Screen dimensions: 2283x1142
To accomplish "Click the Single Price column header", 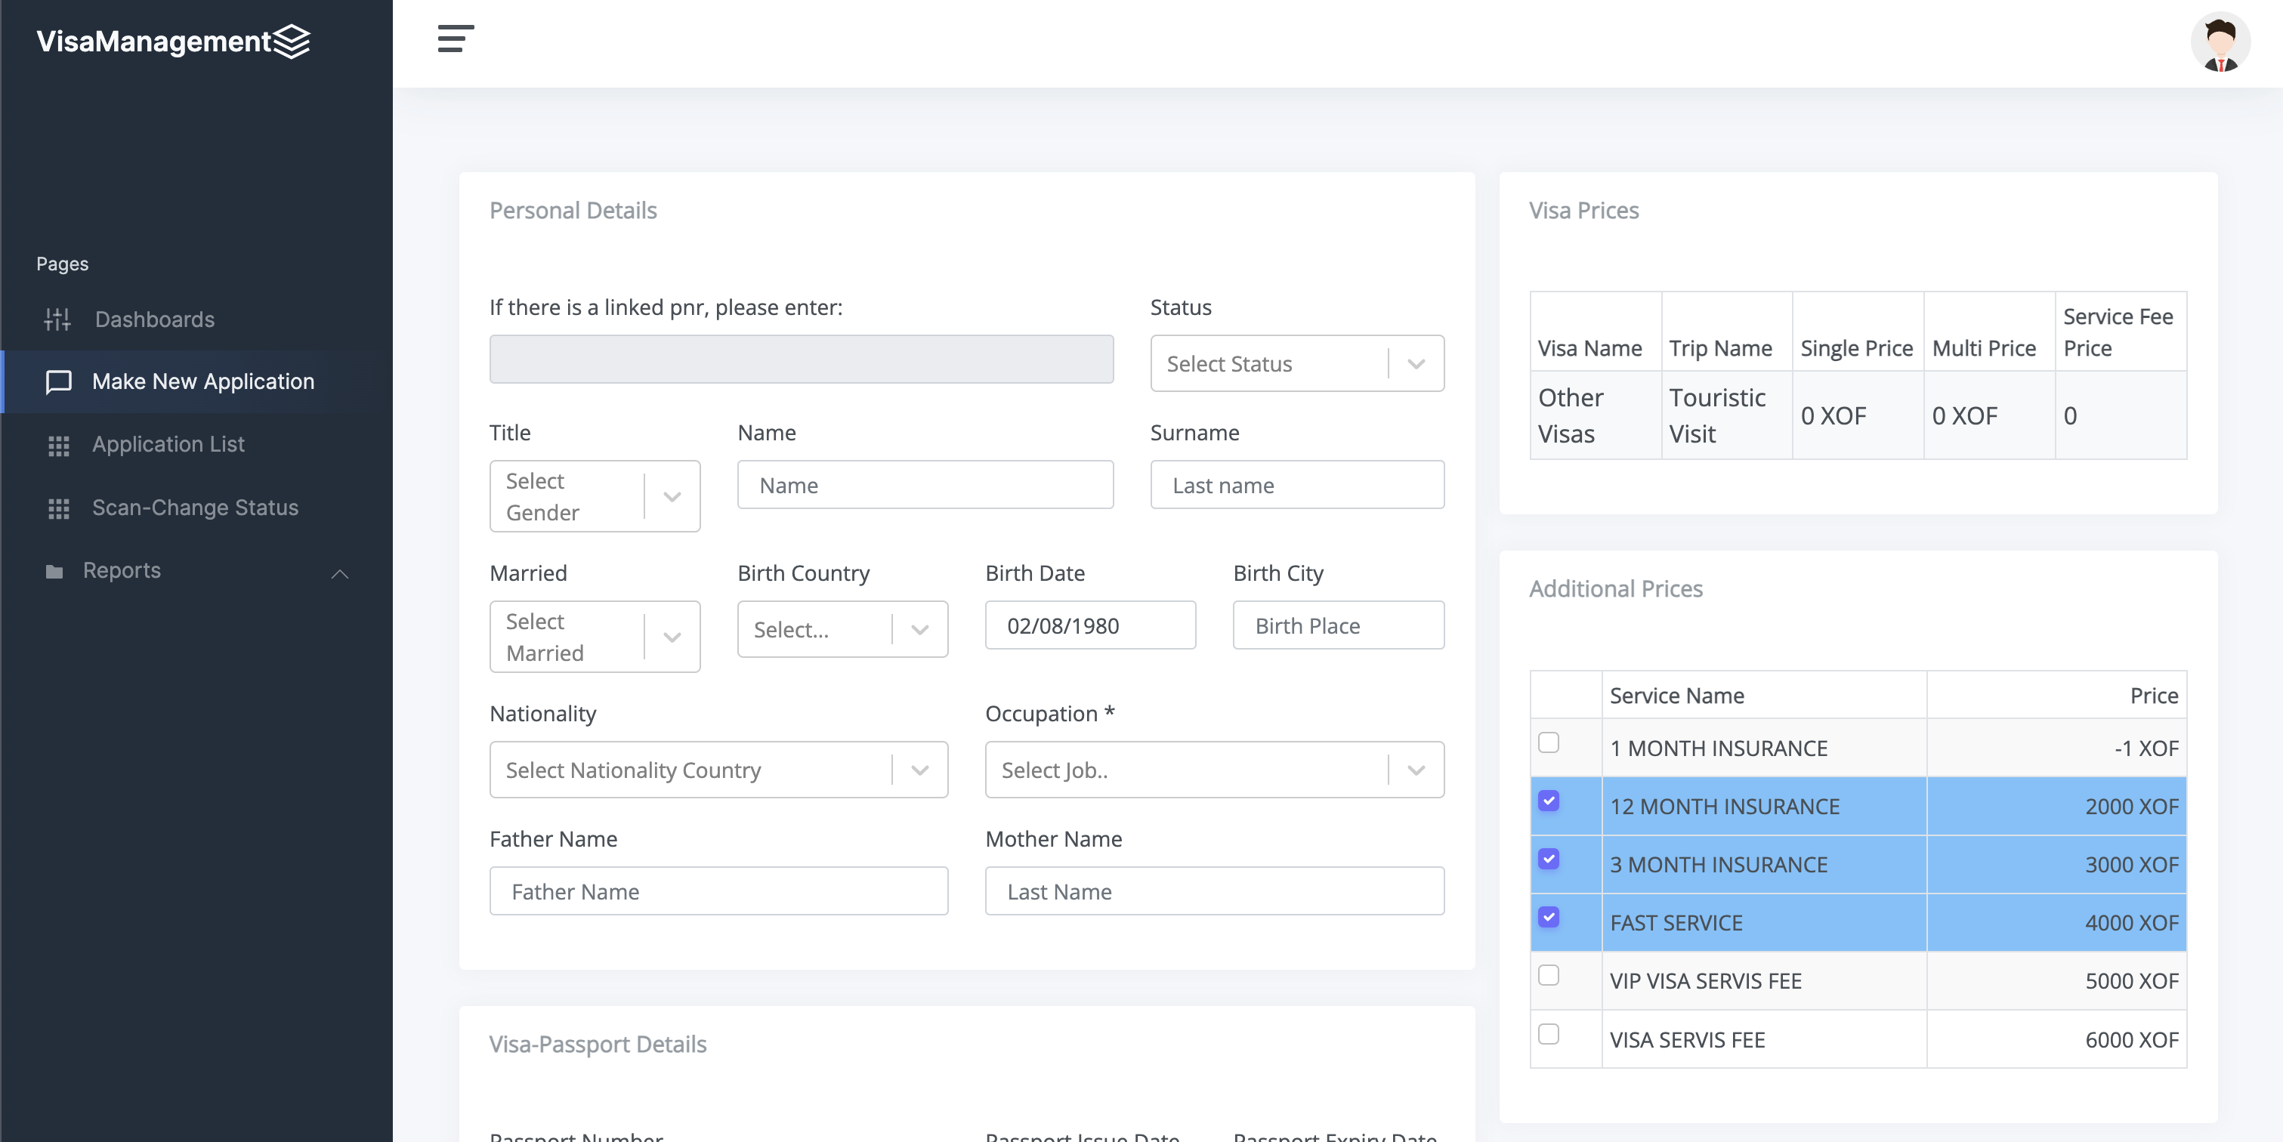I will tap(1858, 332).
